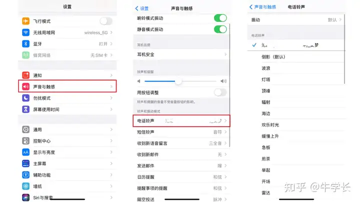Tap the Airplane Mode (飞行模式) icon
The image size is (360, 202).
[25, 21]
